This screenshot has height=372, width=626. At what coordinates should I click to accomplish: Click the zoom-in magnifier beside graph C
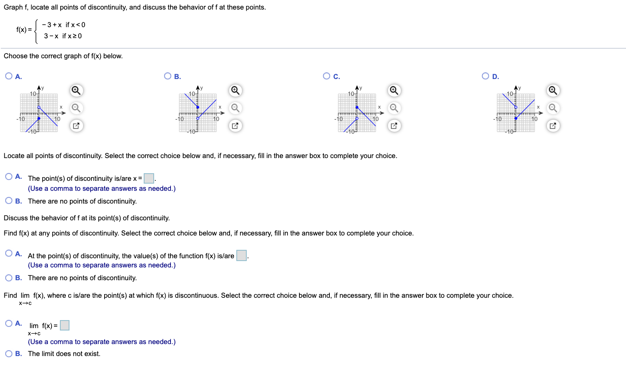pyautogui.click(x=394, y=91)
